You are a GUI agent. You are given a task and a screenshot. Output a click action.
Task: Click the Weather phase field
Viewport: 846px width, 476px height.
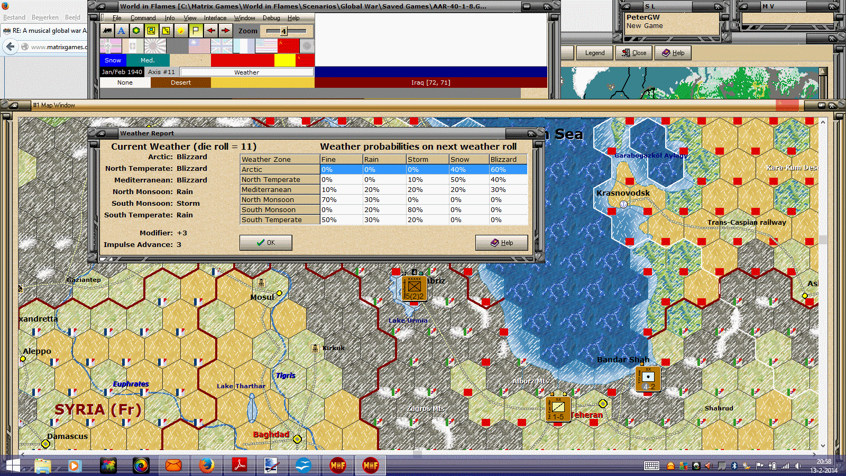click(247, 72)
